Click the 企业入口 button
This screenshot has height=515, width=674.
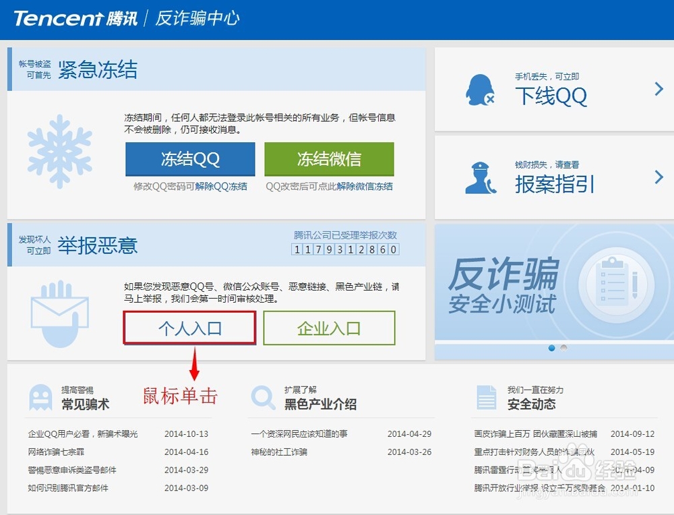pyautogui.click(x=329, y=328)
